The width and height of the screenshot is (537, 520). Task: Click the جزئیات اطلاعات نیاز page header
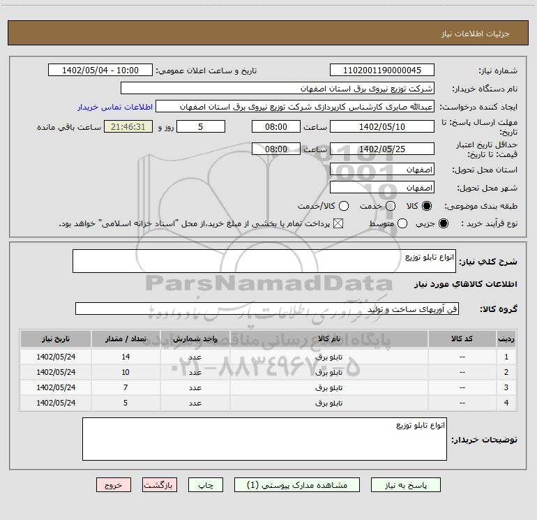(476, 34)
